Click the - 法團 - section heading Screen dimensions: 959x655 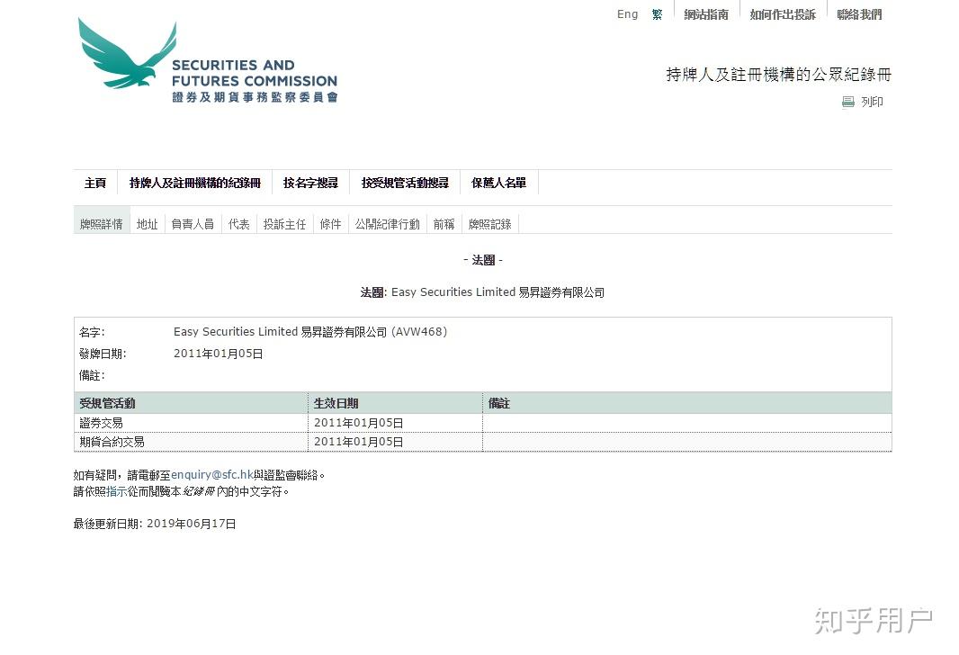pos(482,260)
